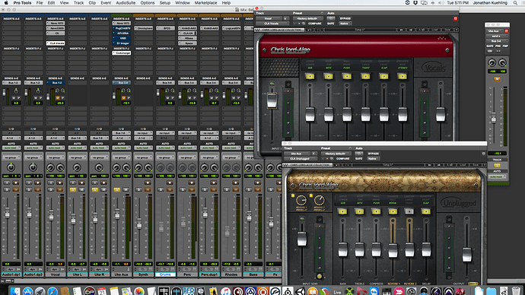This screenshot has width=525, height=295.
Task: Click the Vocal channel volume fader
Action: (51, 215)
